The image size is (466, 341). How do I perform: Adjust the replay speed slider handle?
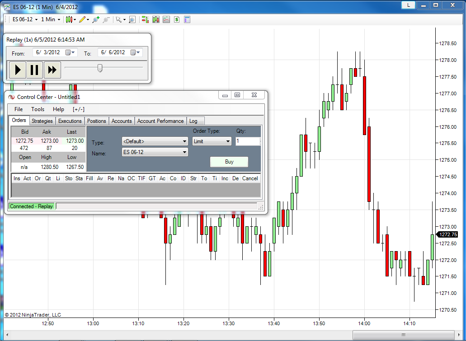100,68
